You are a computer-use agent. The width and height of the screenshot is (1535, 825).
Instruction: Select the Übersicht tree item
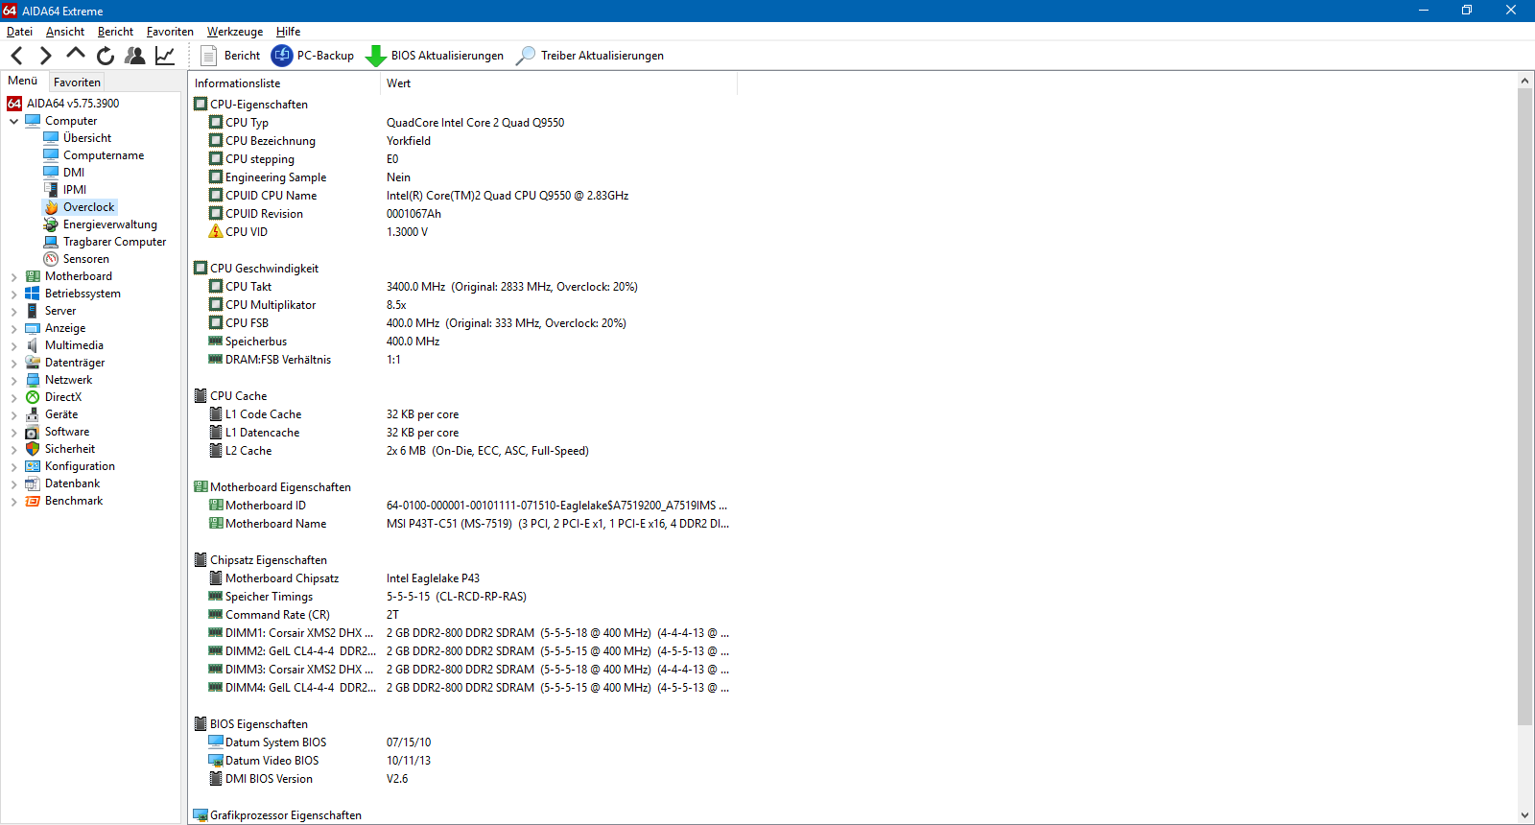pos(87,138)
